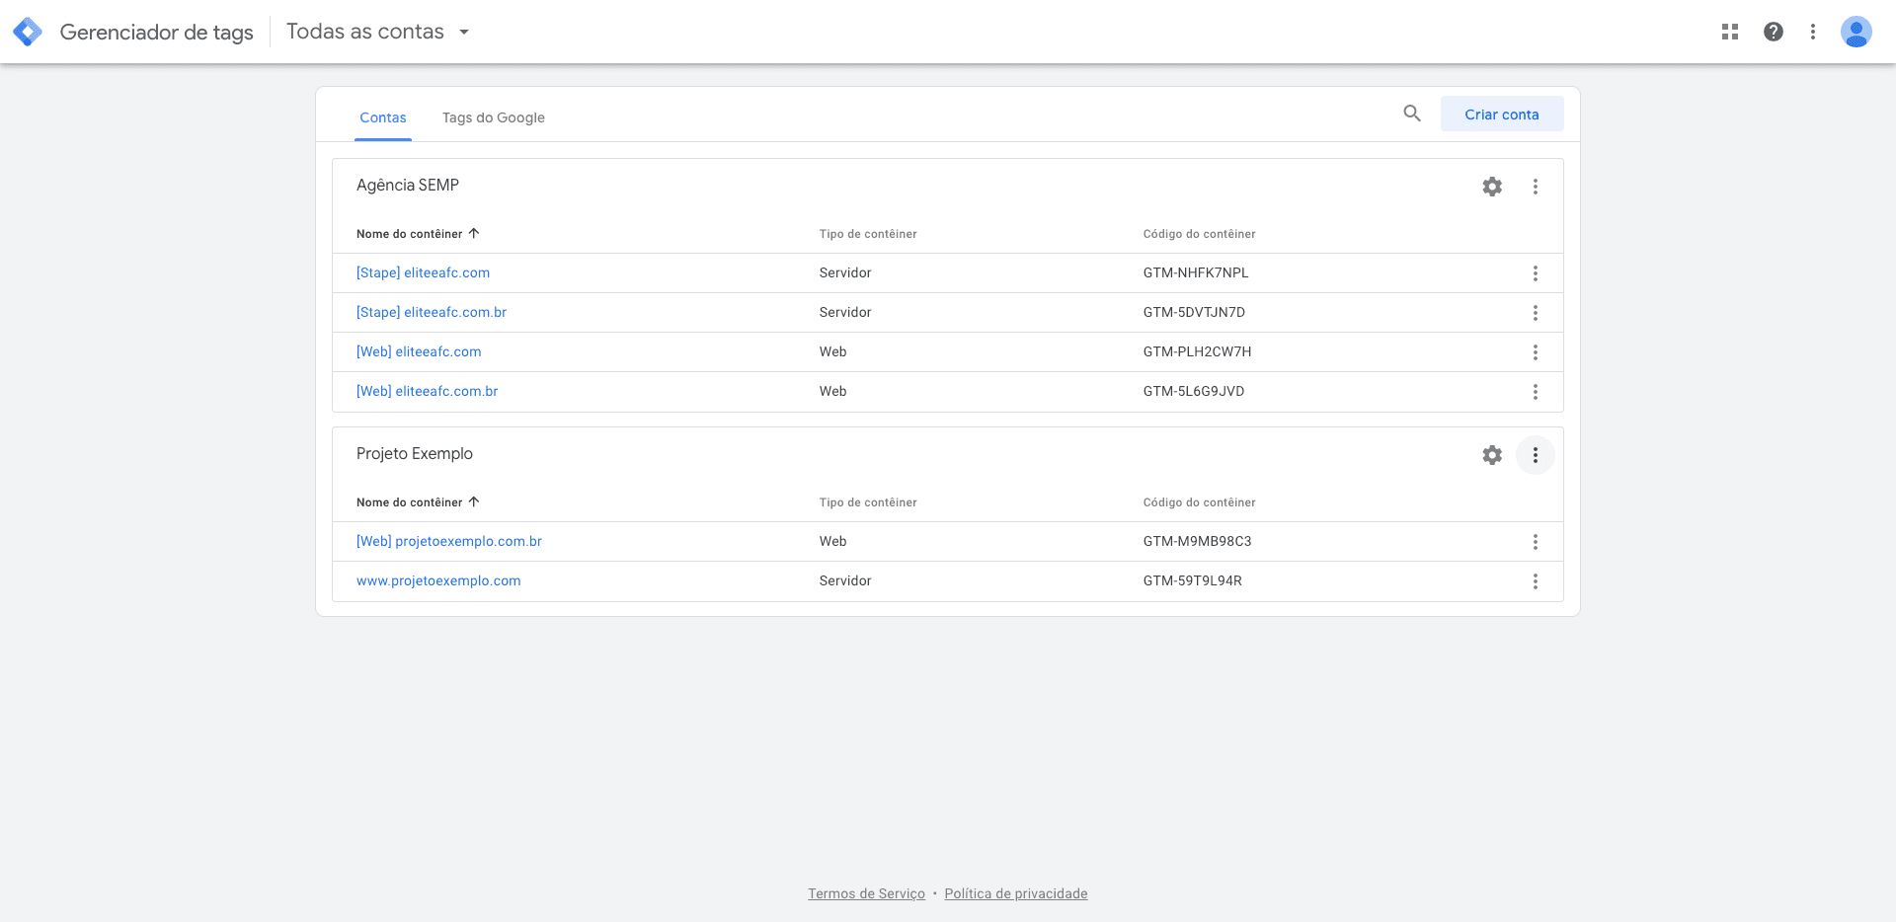The width and height of the screenshot is (1896, 922).
Task: Click Servidor type in [Stape] eliteeafc.com row
Action: pyautogui.click(x=845, y=272)
